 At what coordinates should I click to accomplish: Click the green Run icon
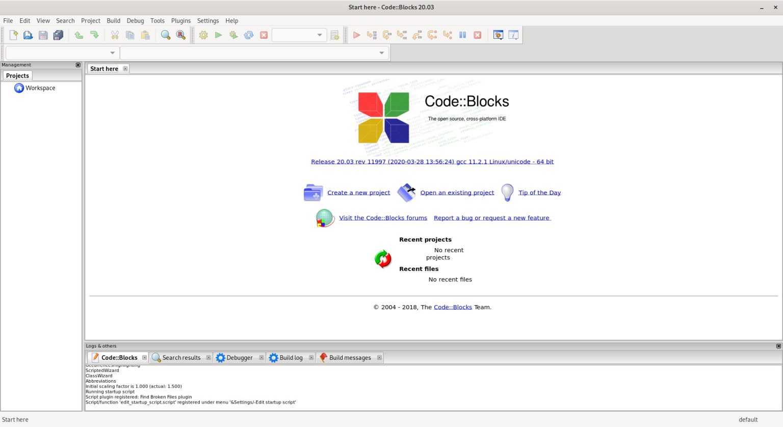point(219,35)
